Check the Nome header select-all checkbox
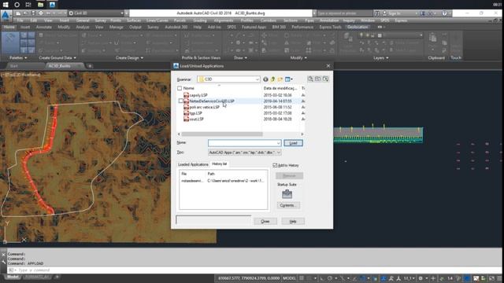The image size is (504, 283). click(x=180, y=88)
